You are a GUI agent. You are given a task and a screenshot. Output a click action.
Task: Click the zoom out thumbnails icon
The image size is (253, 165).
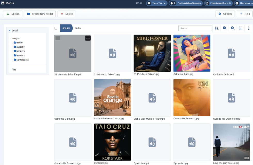(225, 28)
